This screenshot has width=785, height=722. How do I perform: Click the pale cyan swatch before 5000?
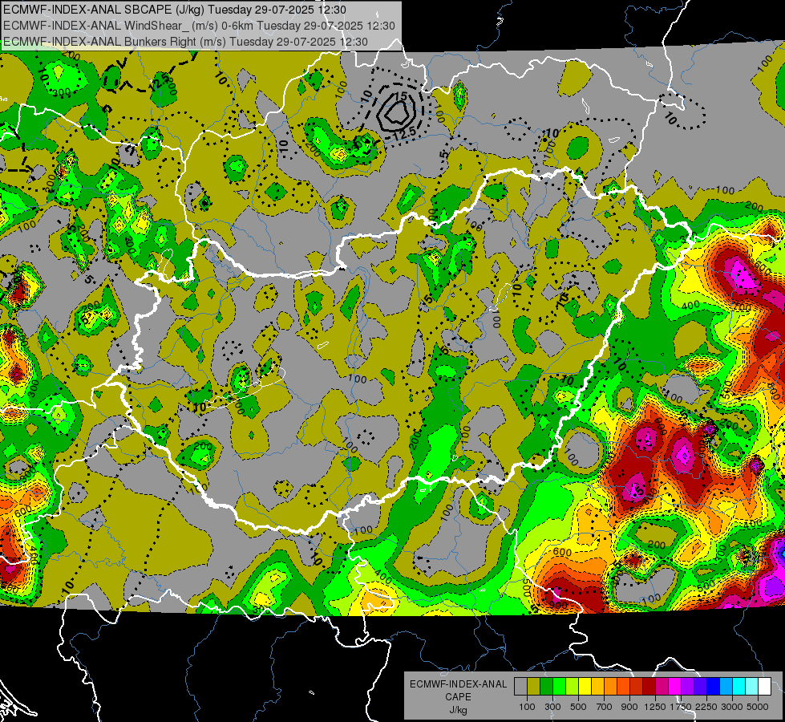[x=752, y=687]
